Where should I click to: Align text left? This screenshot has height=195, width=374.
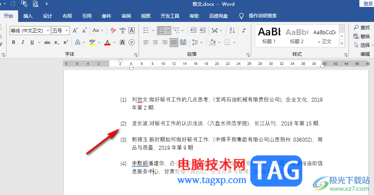[146, 42]
